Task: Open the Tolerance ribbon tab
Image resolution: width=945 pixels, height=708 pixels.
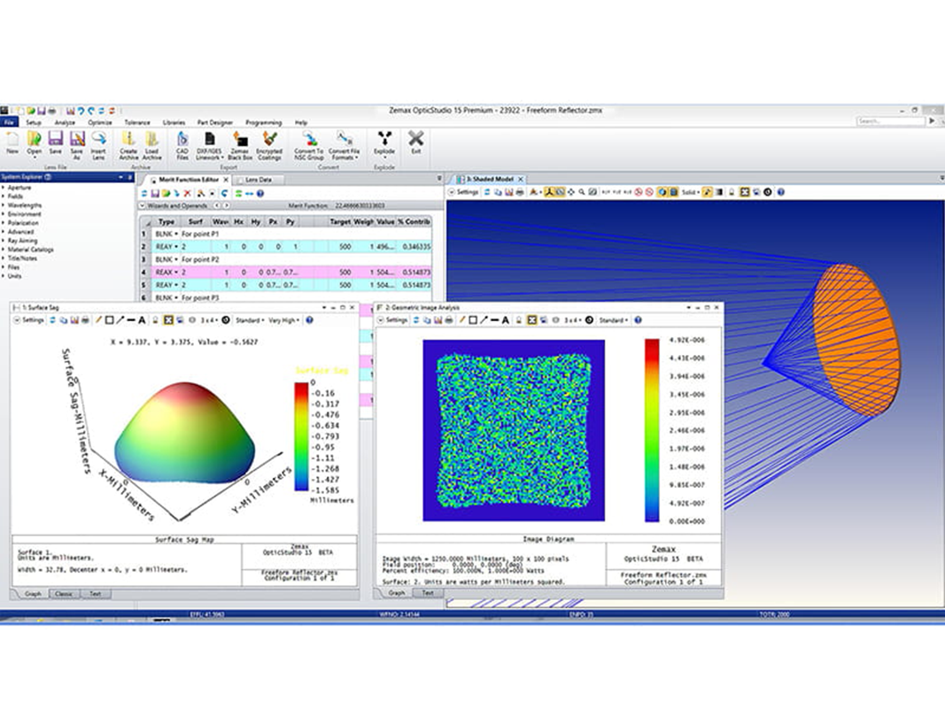Action: tap(136, 122)
